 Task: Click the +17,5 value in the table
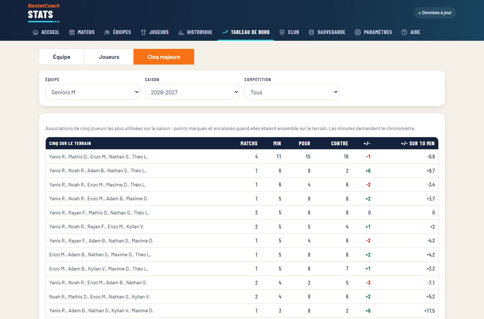point(429,311)
